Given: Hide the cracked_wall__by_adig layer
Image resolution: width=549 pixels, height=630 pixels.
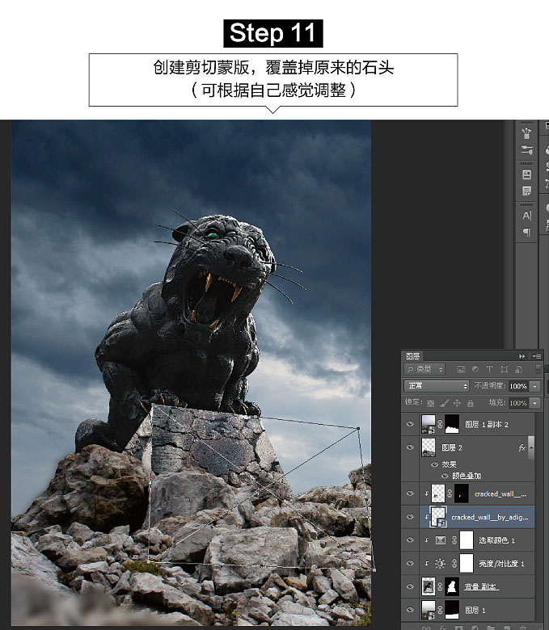Looking at the screenshot, I should (410, 517).
